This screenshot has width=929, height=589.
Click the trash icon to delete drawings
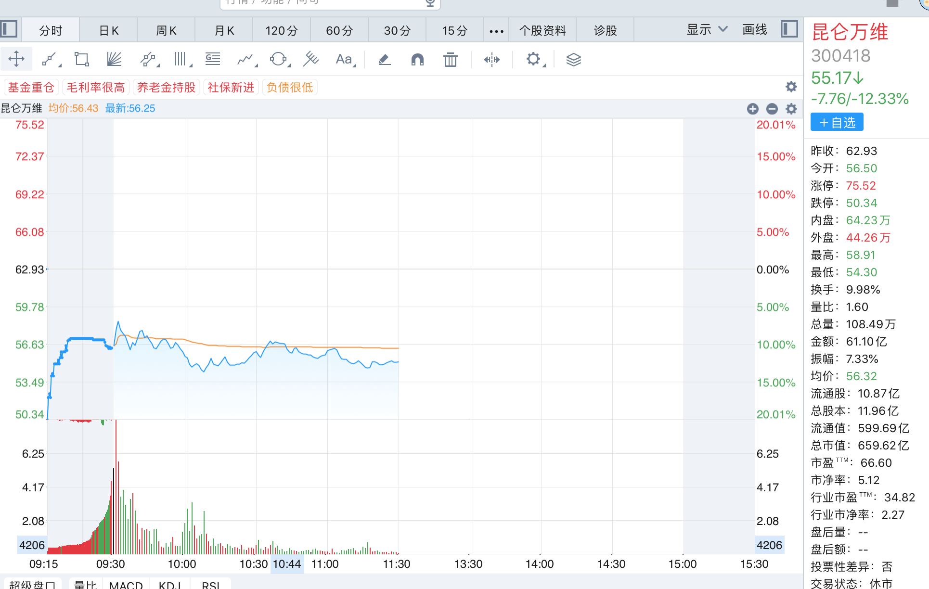click(450, 60)
